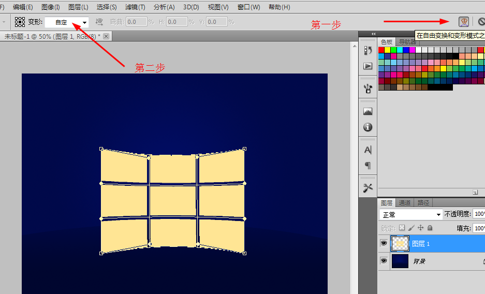Click the change warp orientation icon
485x294 pixels.
pos(99,22)
